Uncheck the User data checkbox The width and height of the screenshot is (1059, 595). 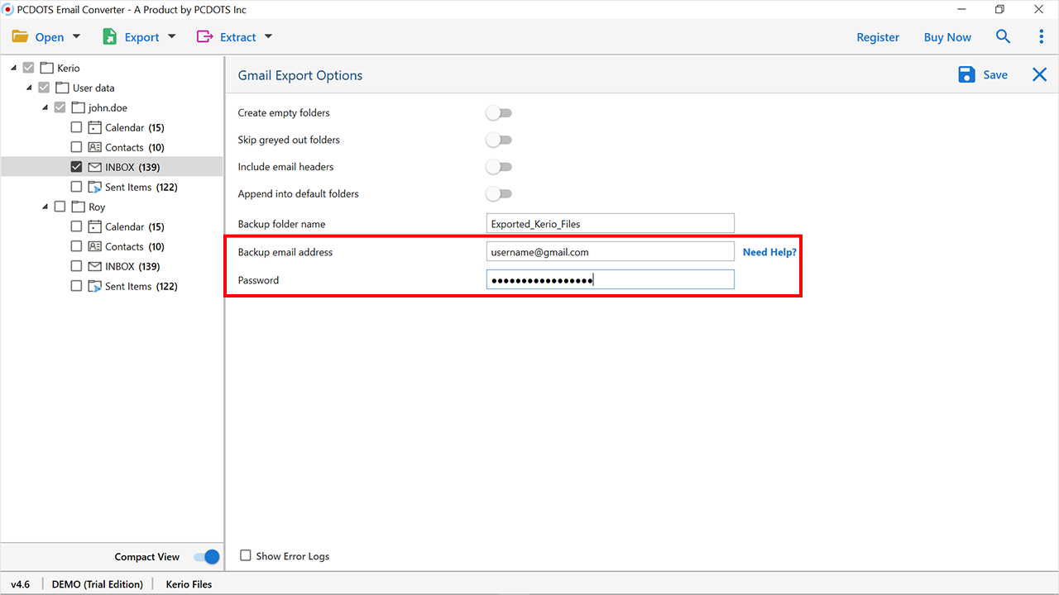pos(44,88)
